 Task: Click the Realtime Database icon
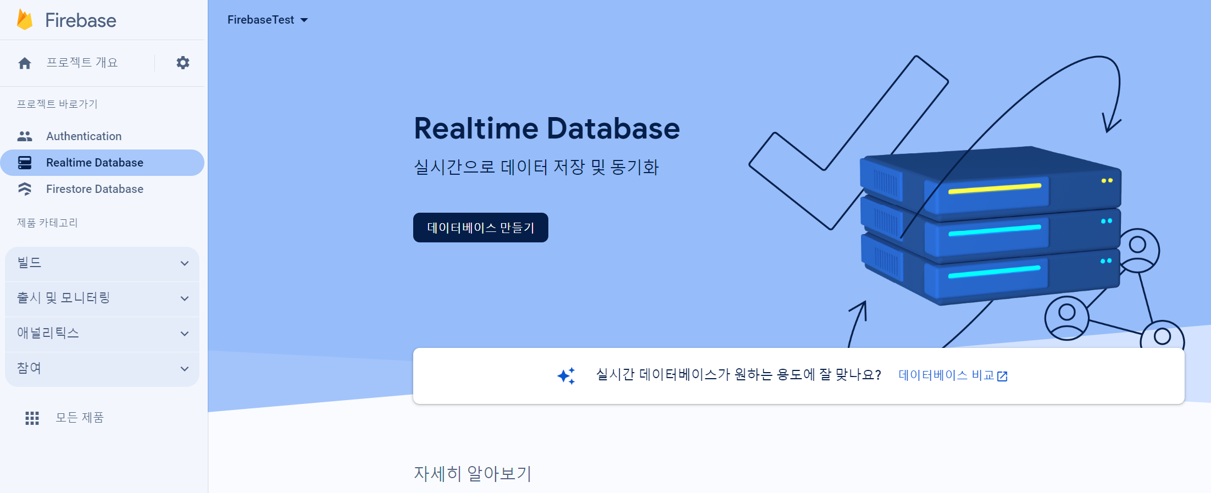pyautogui.click(x=25, y=163)
